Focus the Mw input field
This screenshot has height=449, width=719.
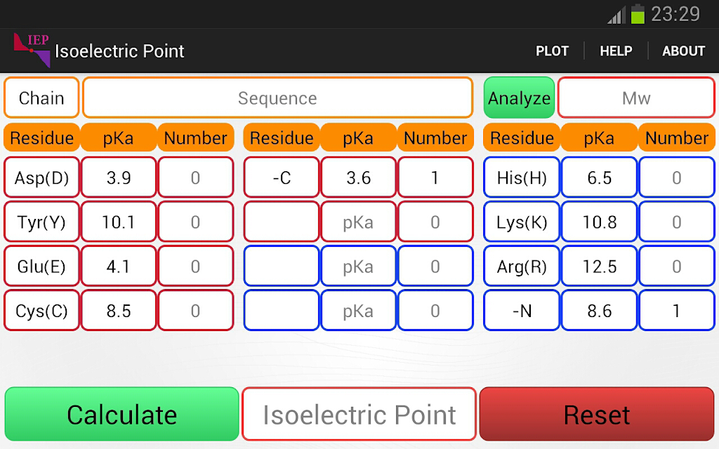[636, 98]
